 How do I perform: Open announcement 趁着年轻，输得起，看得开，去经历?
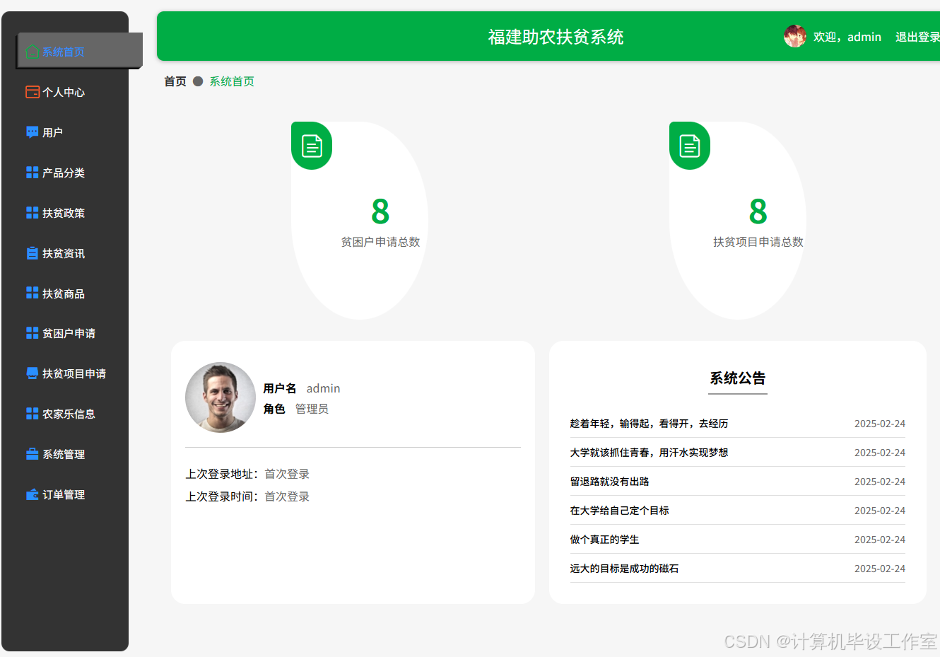click(x=649, y=424)
